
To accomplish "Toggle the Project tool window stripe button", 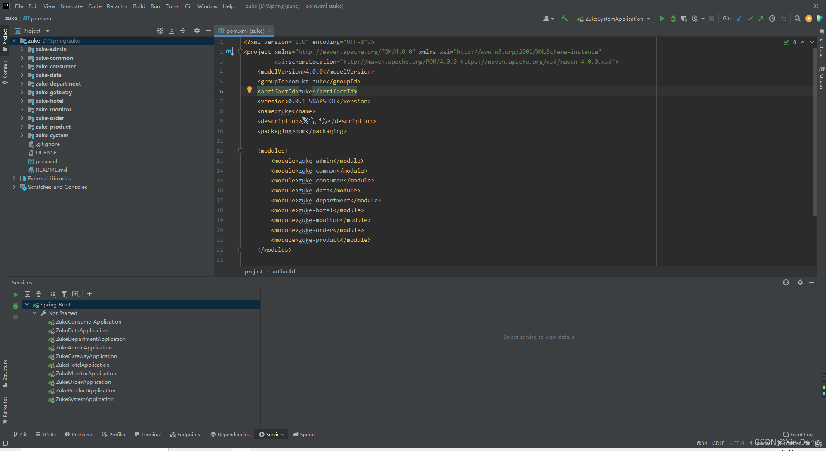I will point(5,40).
